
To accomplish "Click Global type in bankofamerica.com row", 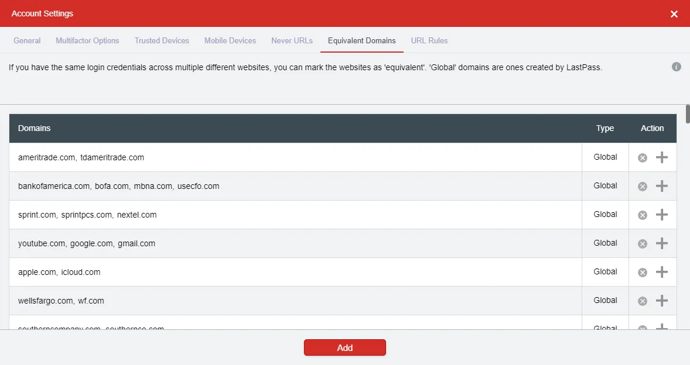I will [x=605, y=185].
